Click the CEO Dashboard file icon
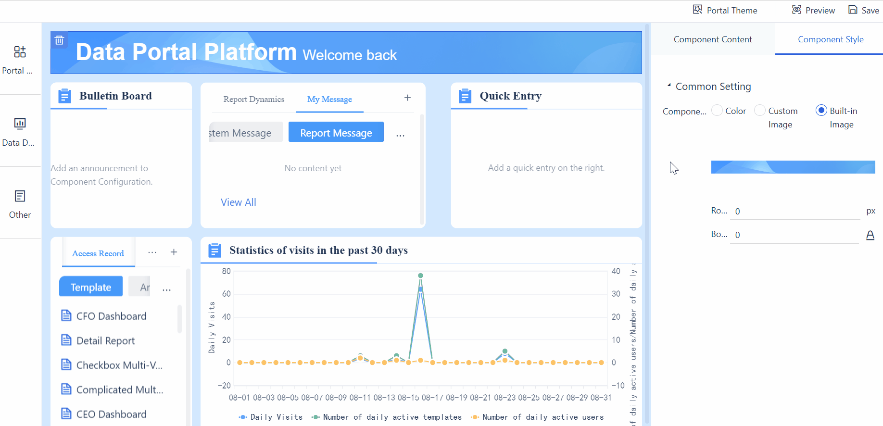Screen dimensions: 883x426 (x=66, y=413)
